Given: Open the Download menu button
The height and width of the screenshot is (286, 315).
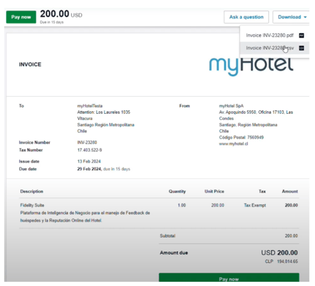Looking at the screenshot, I should pos(291,17).
